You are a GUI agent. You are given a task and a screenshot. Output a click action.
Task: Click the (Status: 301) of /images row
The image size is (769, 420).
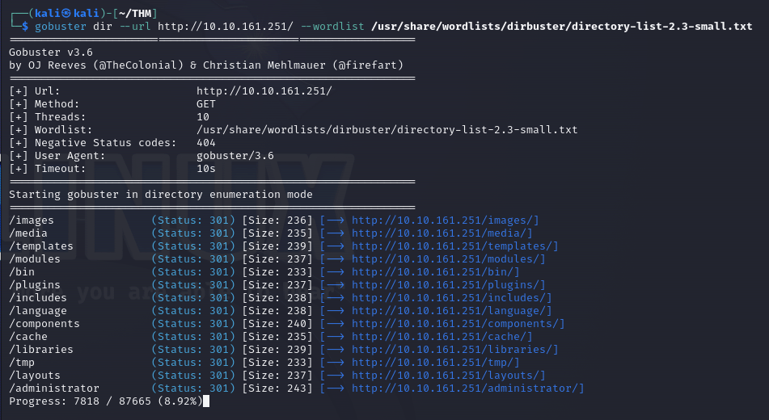coord(193,220)
